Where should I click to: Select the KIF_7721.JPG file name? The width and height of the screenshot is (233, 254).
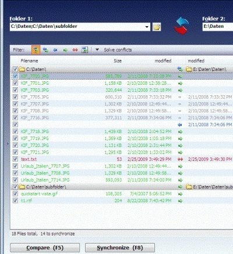(34, 152)
